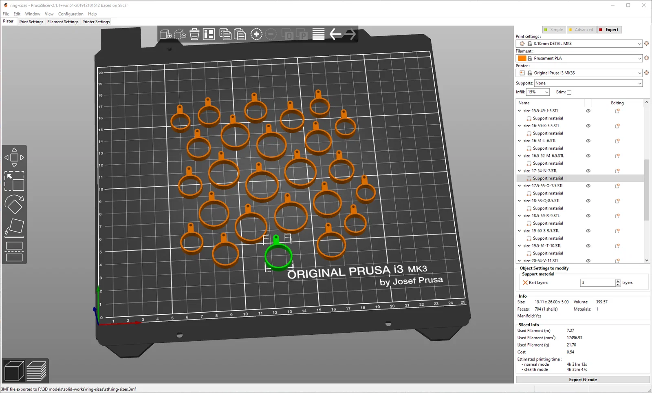Switch to the Print Settings tab

pos(31,22)
